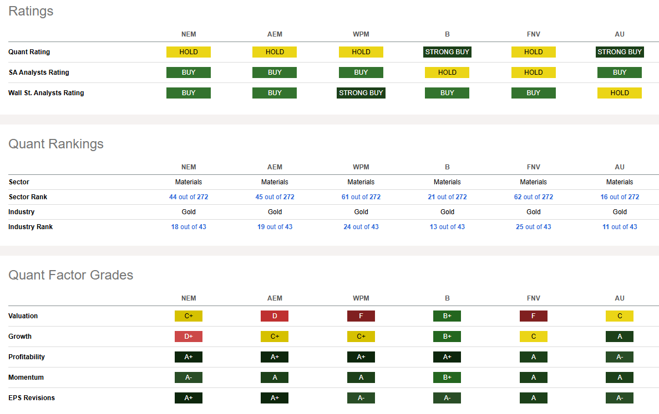The width and height of the screenshot is (659, 414).
Task: Select AU's HOLD Wall St. Analysts rating
Action: click(620, 93)
